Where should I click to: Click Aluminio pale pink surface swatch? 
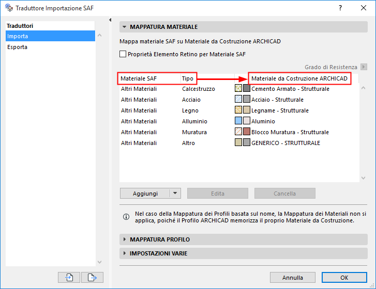pos(247,121)
